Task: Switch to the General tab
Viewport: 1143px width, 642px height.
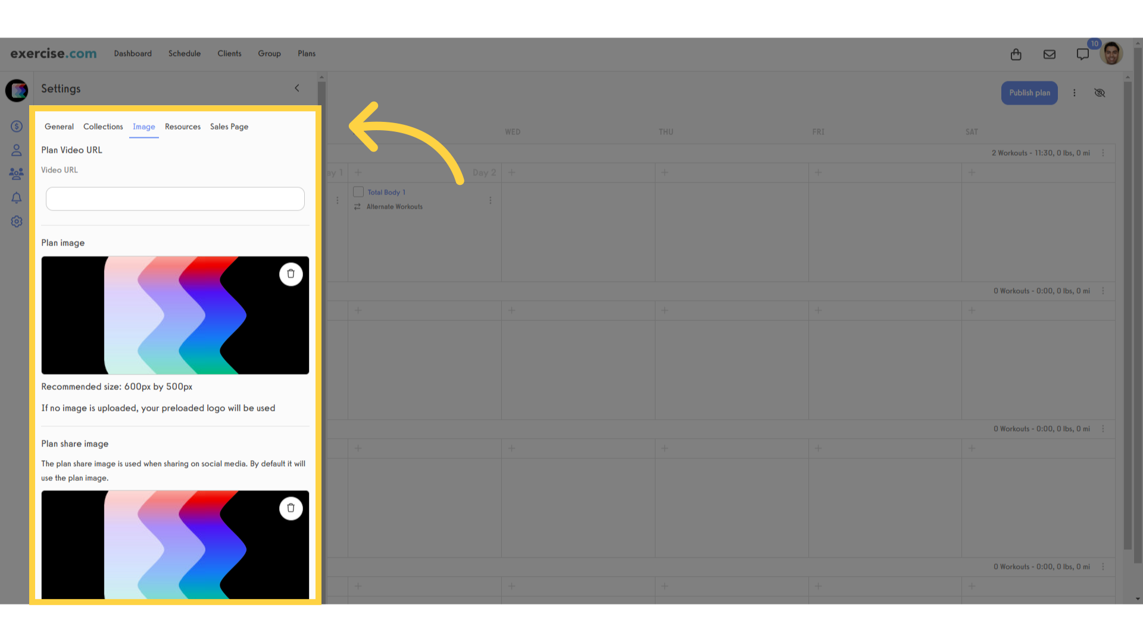Action: coord(58,126)
